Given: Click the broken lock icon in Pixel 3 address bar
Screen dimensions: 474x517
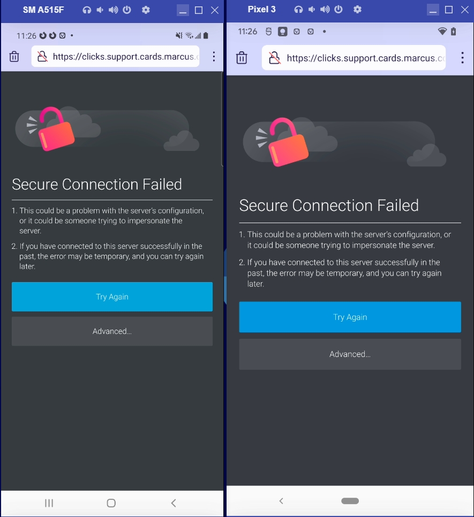Looking at the screenshot, I should tap(274, 58).
